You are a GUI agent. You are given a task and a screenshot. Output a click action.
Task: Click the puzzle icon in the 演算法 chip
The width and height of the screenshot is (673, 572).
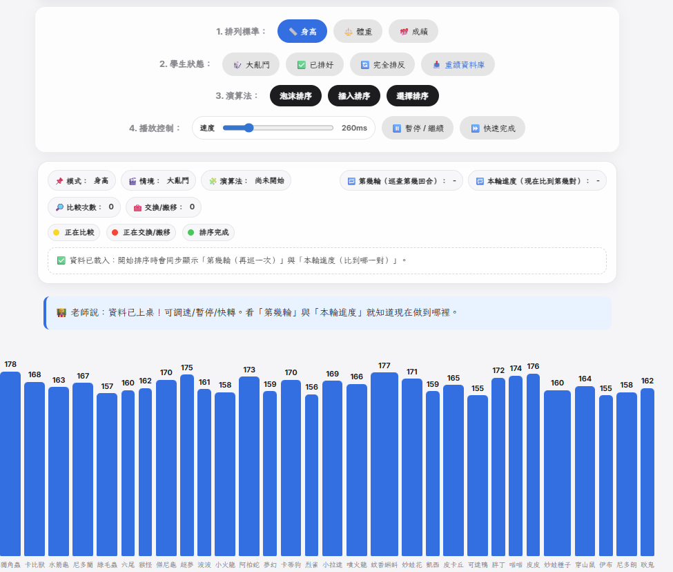(213, 181)
